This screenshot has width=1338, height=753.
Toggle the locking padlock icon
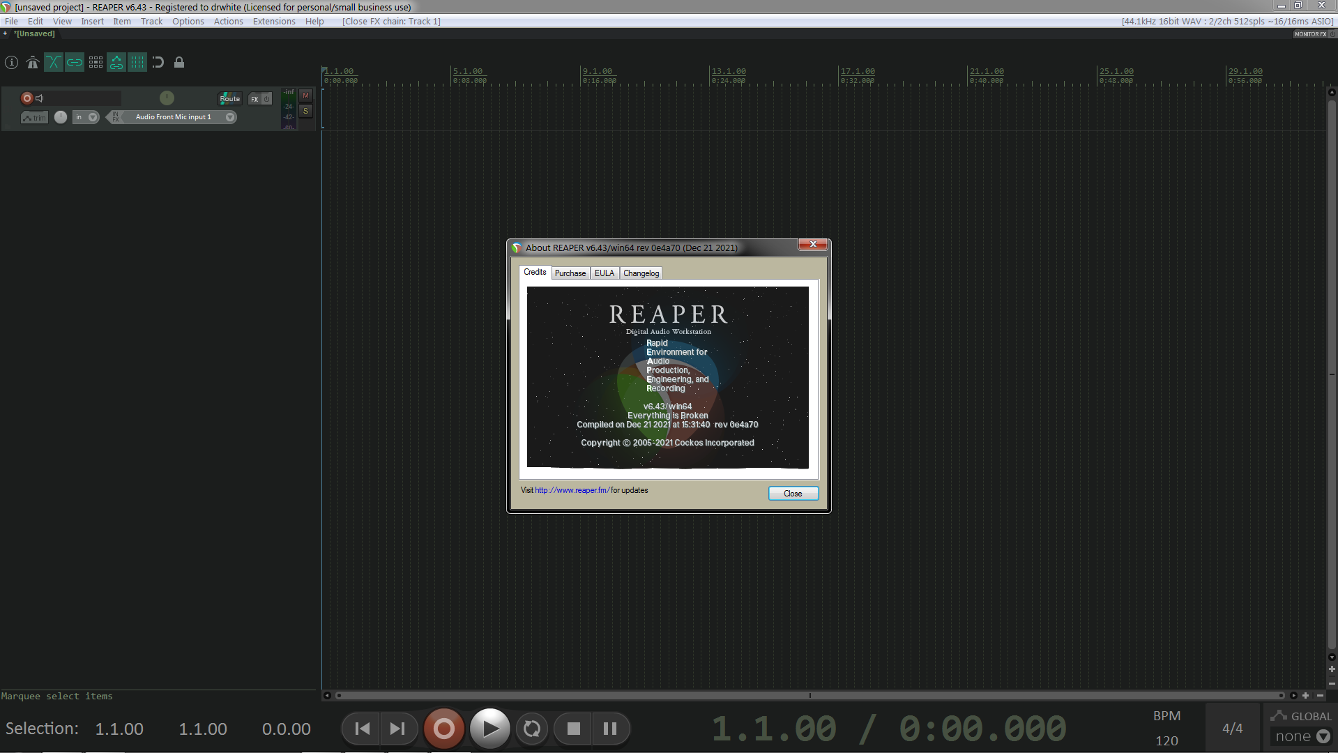click(x=179, y=63)
